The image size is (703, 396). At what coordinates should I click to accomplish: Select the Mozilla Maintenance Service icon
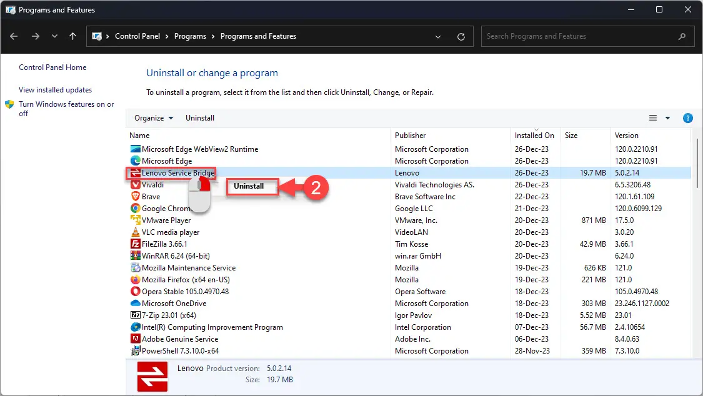[135, 267]
